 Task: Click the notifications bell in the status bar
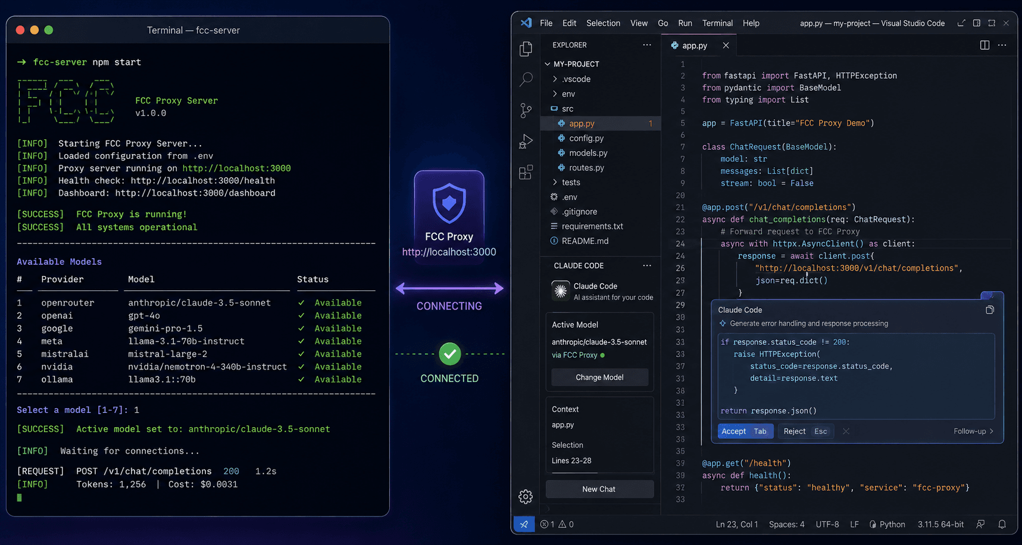point(1002,524)
